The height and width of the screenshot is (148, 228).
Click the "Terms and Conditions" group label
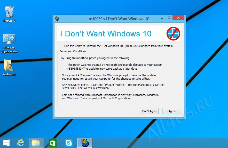coord(73,51)
